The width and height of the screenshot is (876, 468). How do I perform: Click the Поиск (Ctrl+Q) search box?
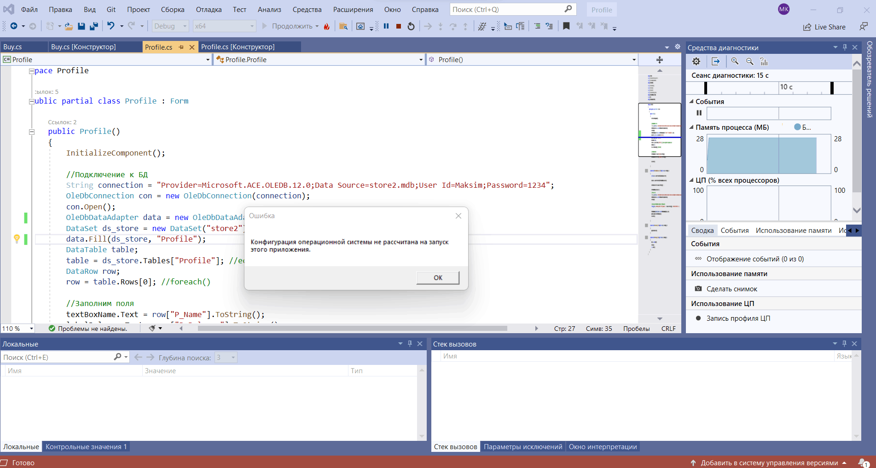(512, 9)
